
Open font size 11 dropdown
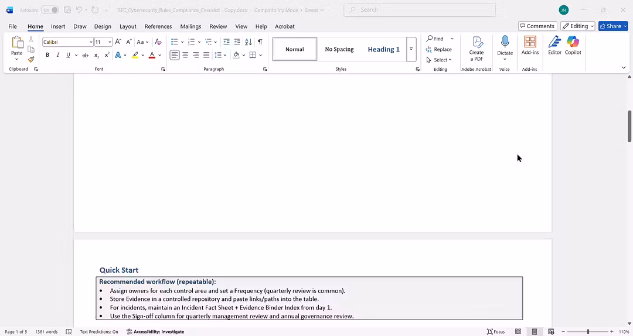click(110, 42)
